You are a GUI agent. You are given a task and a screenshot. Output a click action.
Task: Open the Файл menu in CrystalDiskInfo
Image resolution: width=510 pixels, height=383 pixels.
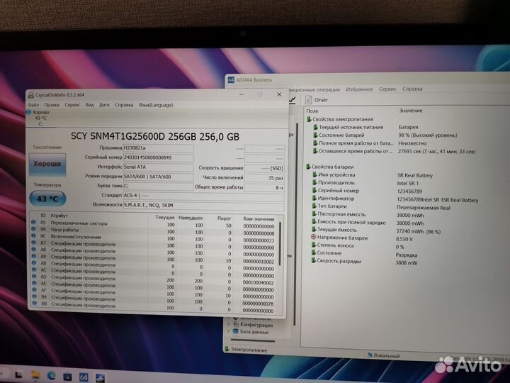33,105
